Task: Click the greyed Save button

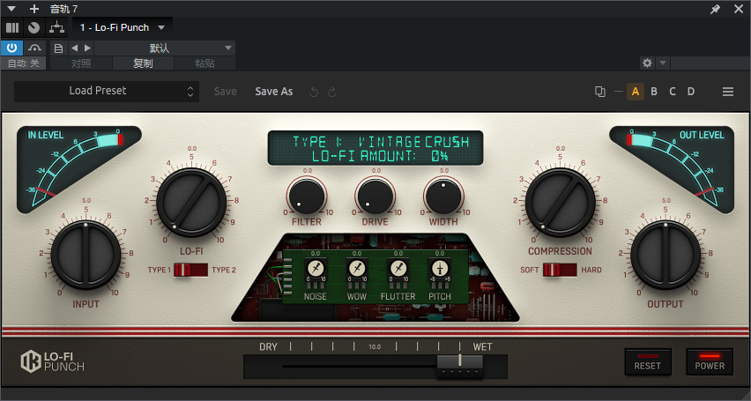Action: click(225, 92)
